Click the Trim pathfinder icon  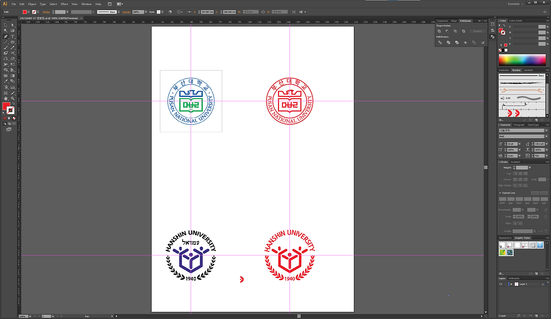pyautogui.click(x=448, y=43)
